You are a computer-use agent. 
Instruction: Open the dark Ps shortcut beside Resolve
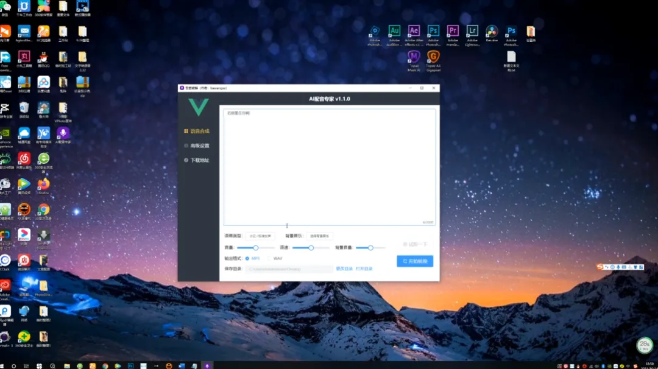(511, 36)
